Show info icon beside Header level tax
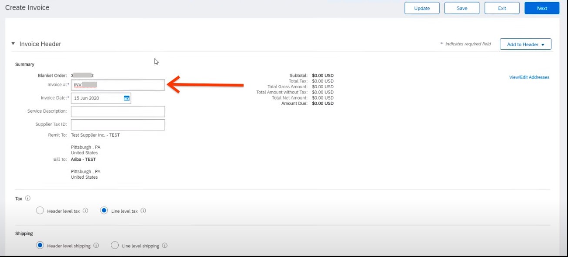This screenshot has height=257, width=568. (x=85, y=211)
